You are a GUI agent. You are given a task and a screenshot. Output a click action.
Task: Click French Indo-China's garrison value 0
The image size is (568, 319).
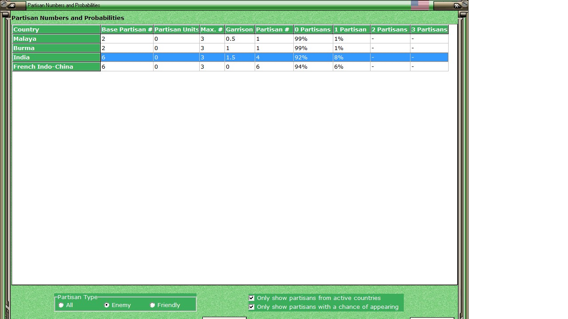click(240, 66)
